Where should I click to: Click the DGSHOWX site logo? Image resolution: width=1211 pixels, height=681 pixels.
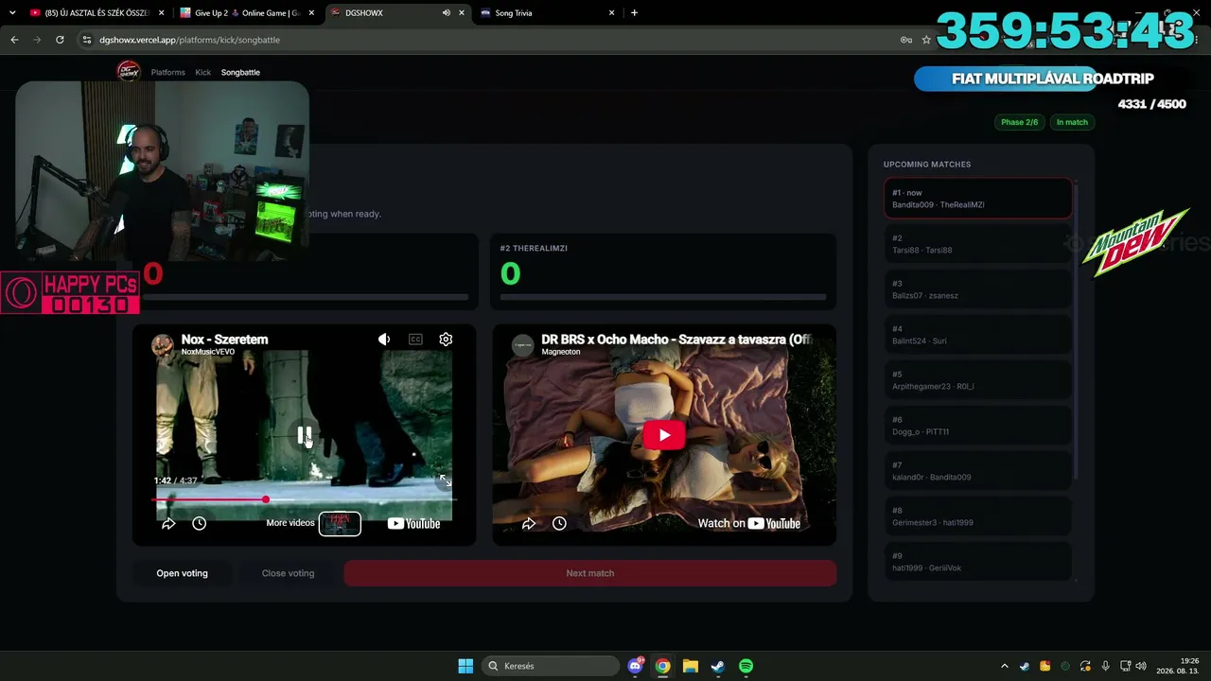129,71
